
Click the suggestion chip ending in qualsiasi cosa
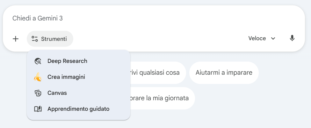[x=153, y=73]
